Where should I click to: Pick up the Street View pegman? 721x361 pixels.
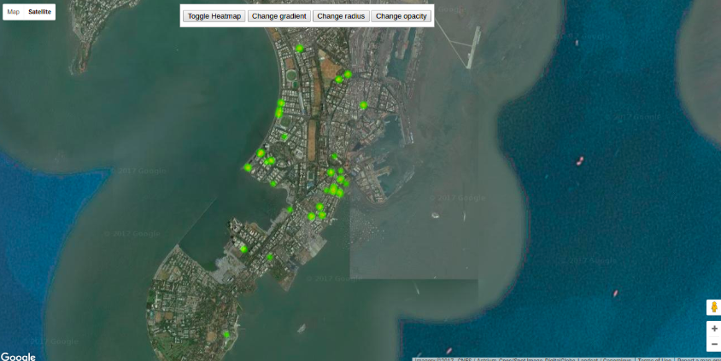(714, 306)
